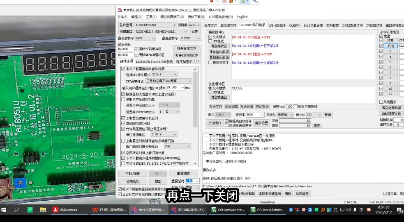404x222 pixels.
Task: Open chip model AI8051U-34K64 dropdown
Action: (155, 25)
